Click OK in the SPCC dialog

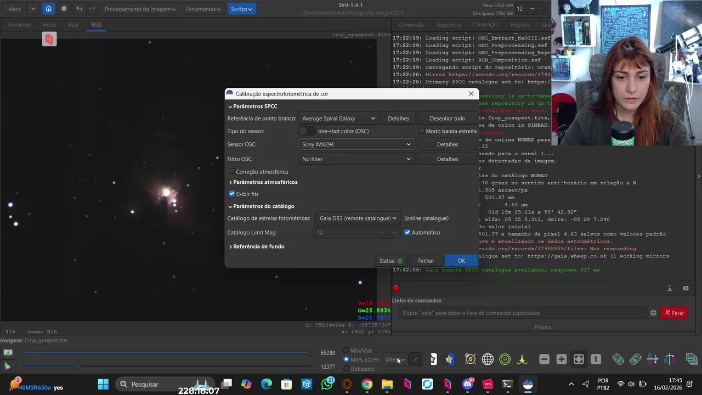click(461, 261)
